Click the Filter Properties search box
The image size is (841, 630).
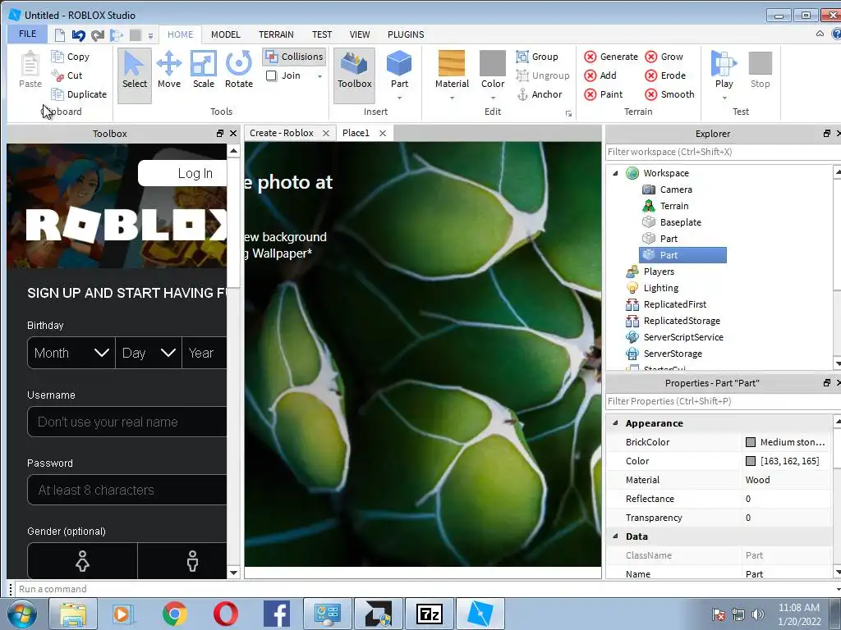click(723, 401)
